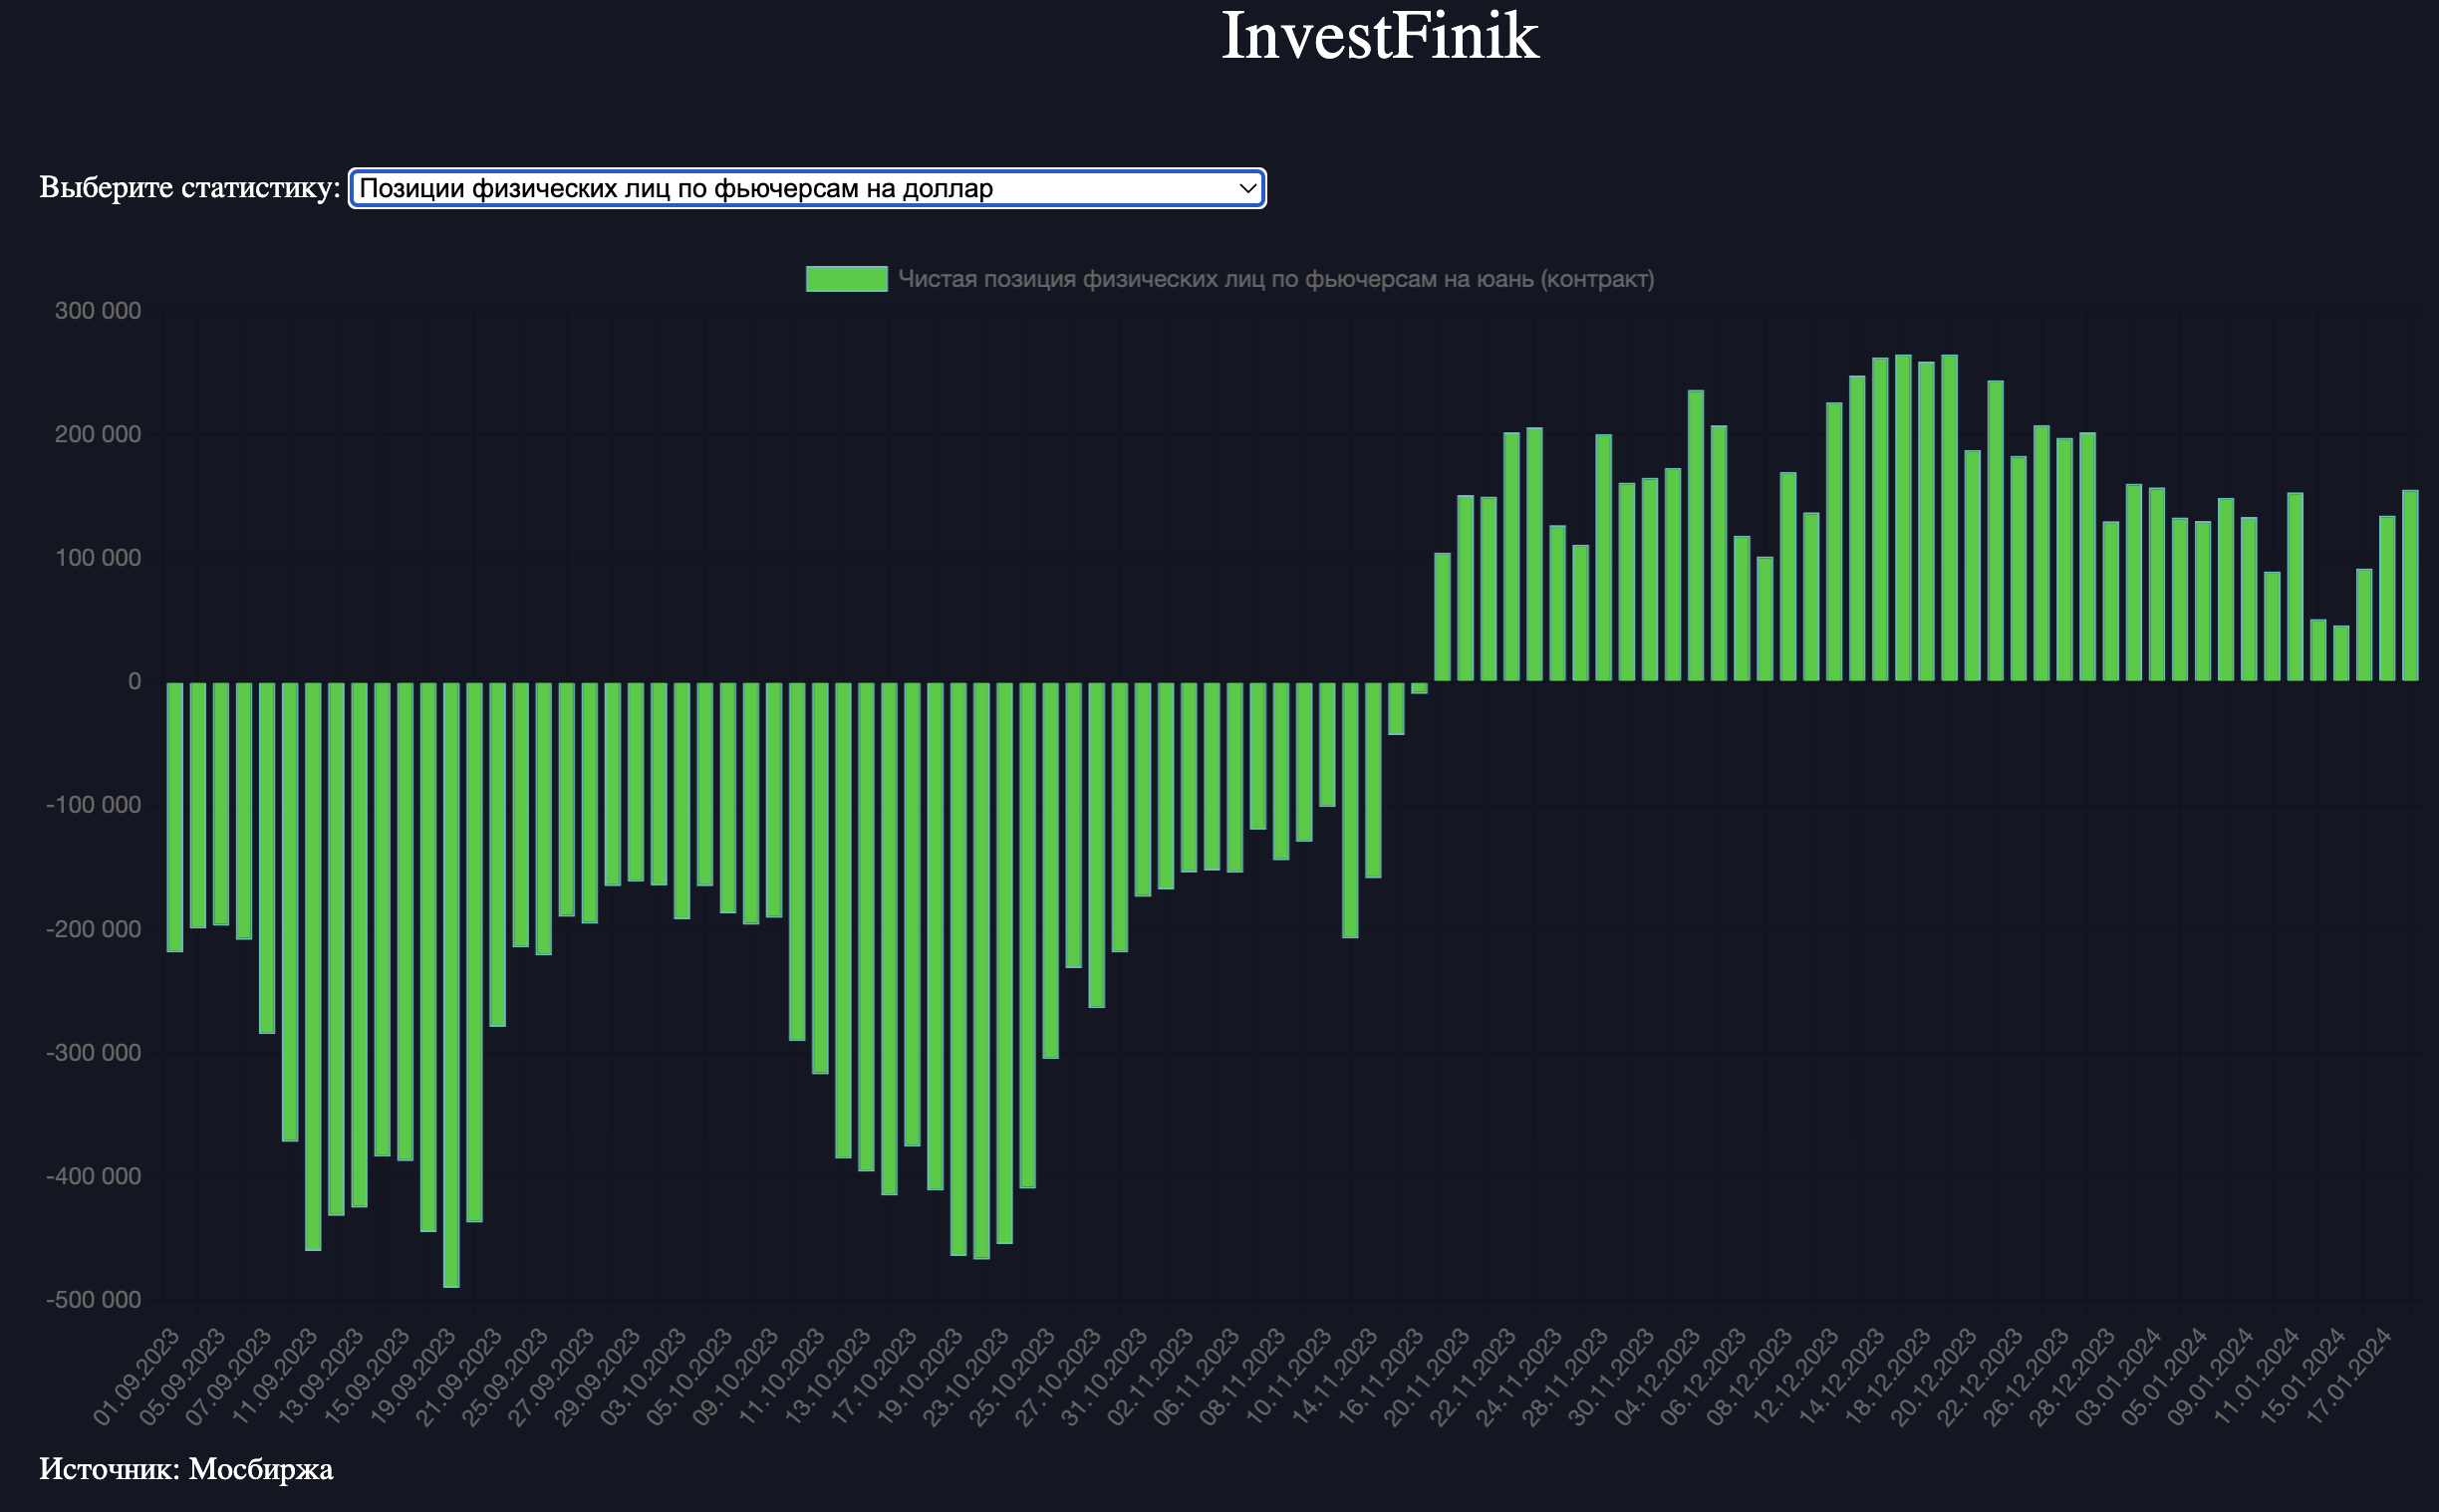Click the 0 y-axis label
The image size is (2439, 1512).
134,682
